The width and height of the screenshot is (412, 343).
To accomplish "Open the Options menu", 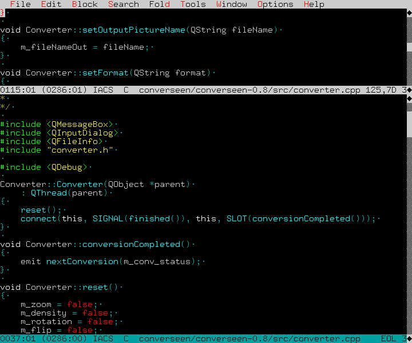I will [x=275, y=4].
